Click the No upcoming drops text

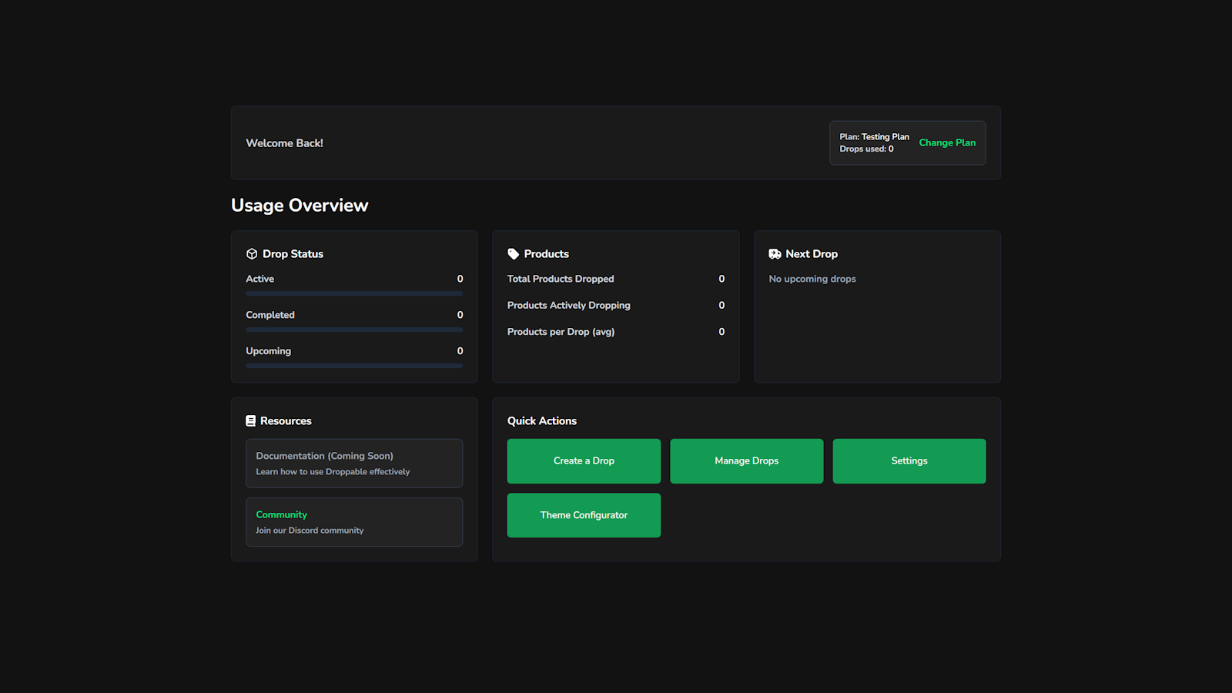click(x=812, y=278)
